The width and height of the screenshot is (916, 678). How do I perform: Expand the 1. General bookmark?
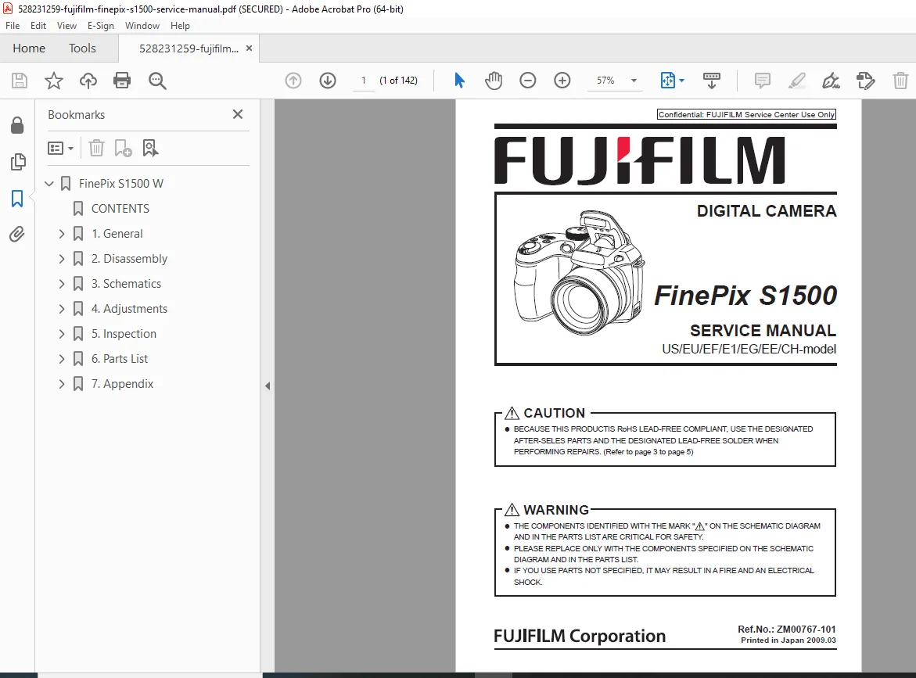(62, 234)
